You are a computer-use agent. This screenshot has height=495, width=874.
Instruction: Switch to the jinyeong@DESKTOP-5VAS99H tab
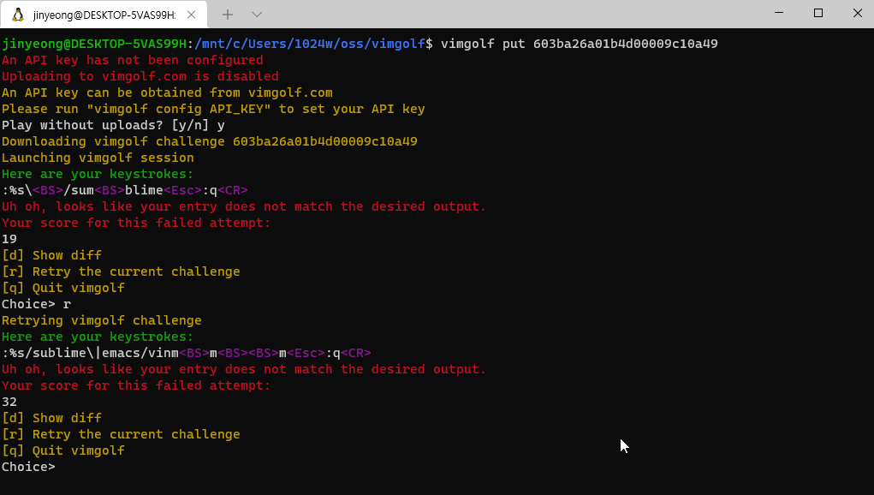coord(103,15)
